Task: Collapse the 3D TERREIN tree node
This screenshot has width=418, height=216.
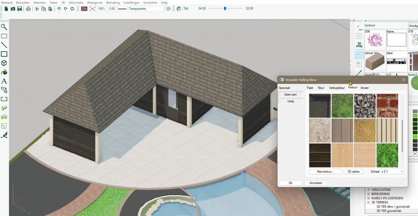Action: 368,202
